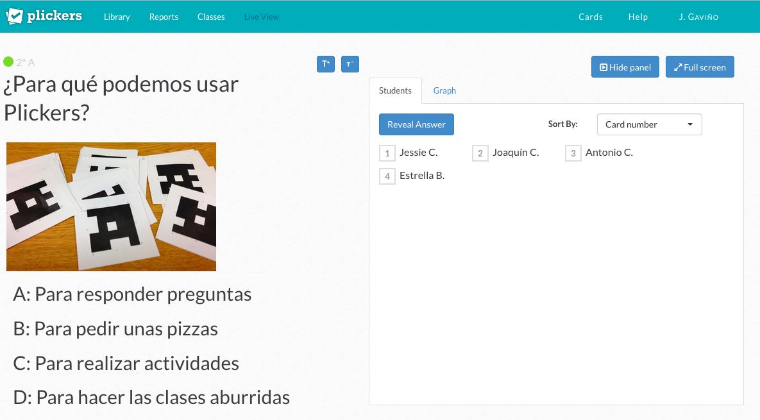Click card number 4 box for Estrella B.

point(387,176)
